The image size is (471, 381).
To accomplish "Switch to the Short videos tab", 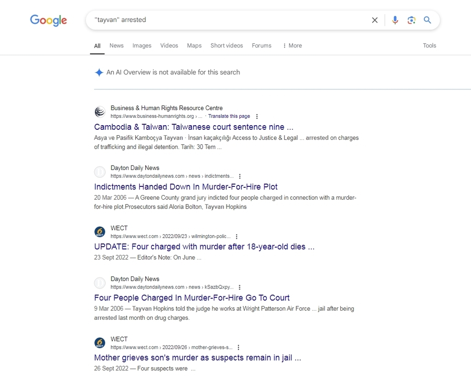I will click(x=226, y=46).
